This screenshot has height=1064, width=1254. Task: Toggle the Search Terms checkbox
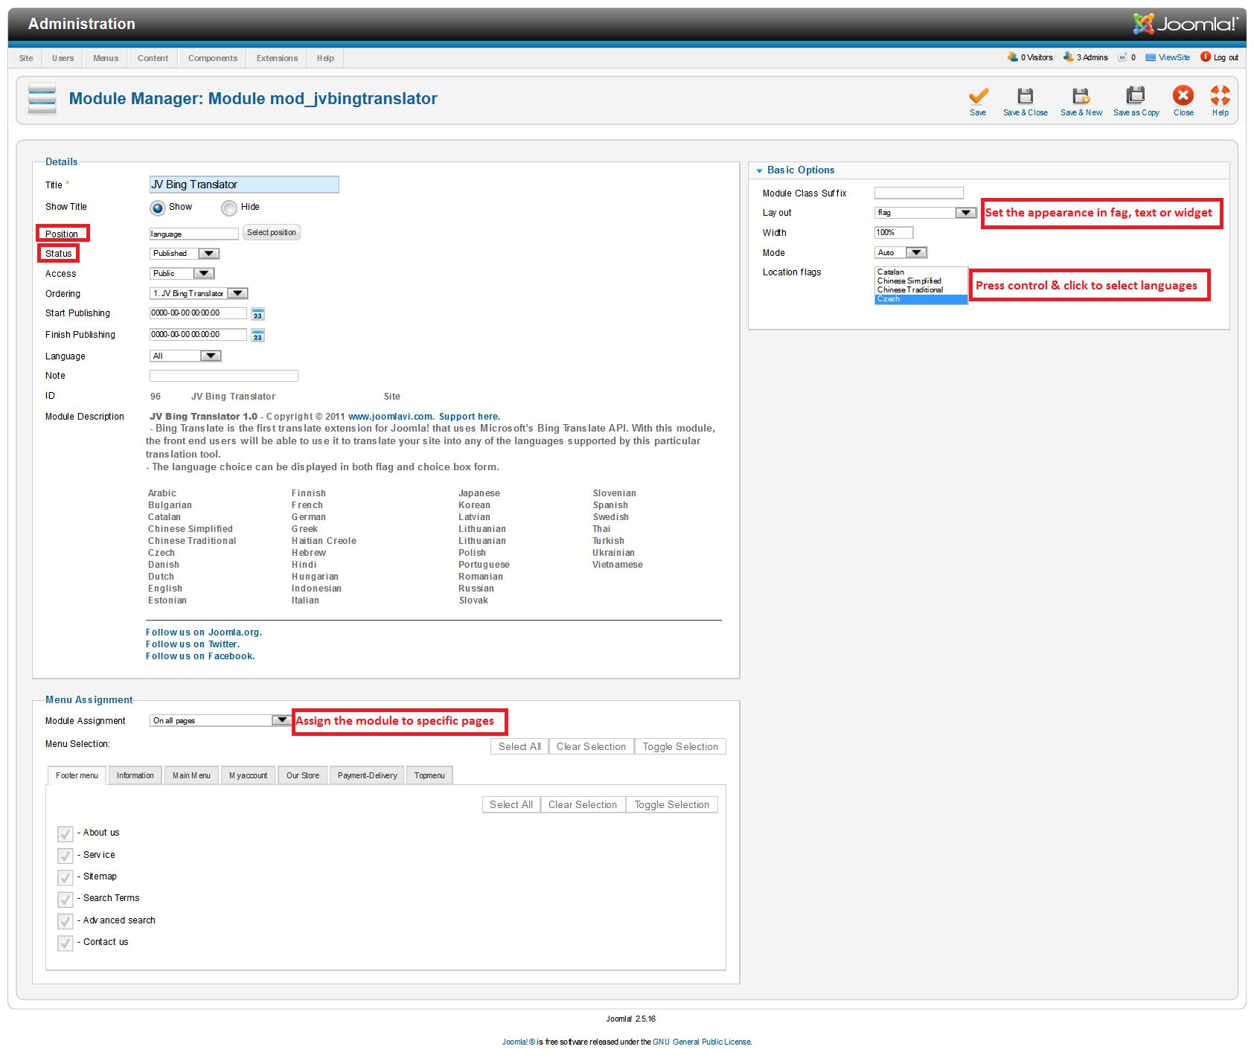click(65, 899)
